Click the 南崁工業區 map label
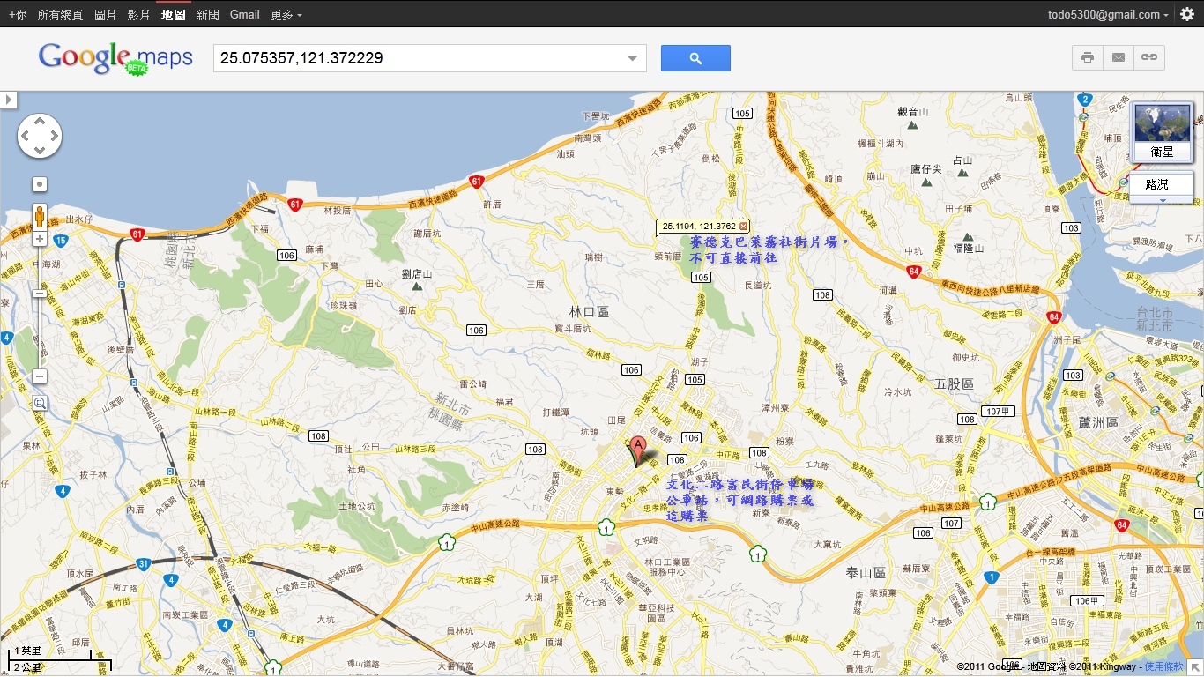 [x=184, y=614]
